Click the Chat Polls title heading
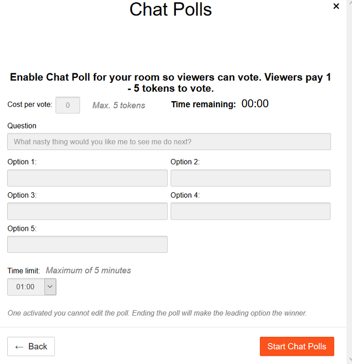 pos(170,9)
